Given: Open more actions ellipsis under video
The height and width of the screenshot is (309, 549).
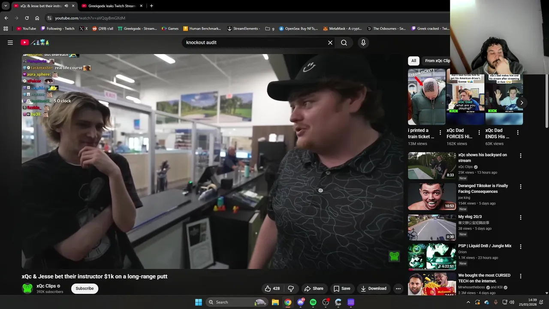Looking at the screenshot, I should [398, 288].
